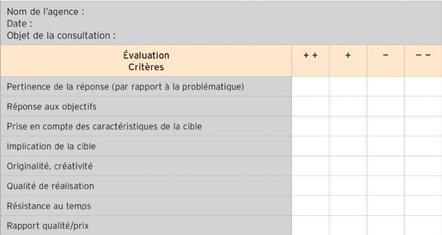The height and width of the screenshot is (235, 442).
Task: Tick the '+' cell for Réponse aux objectifs
Action: pyautogui.click(x=348, y=106)
